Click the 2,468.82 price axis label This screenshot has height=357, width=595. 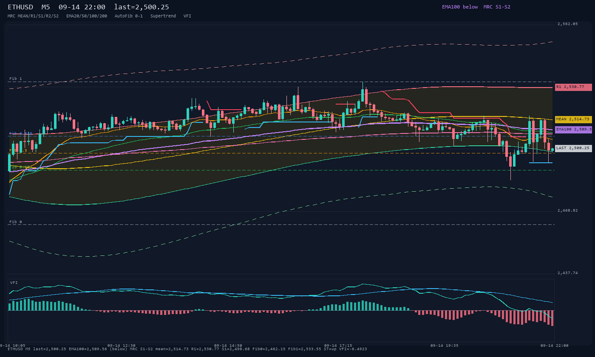click(568, 211)
